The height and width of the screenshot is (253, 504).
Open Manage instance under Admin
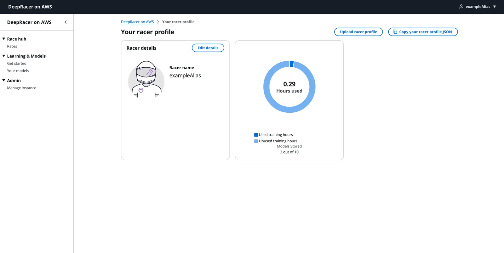pos(22,88)
